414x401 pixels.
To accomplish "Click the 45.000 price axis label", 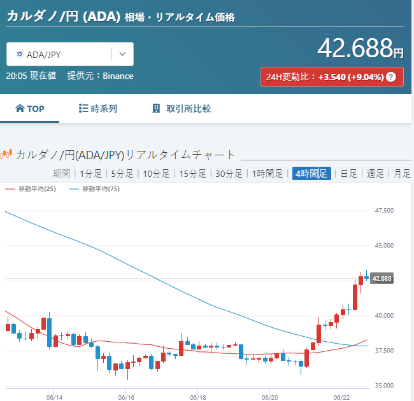I will coord(384,246).
